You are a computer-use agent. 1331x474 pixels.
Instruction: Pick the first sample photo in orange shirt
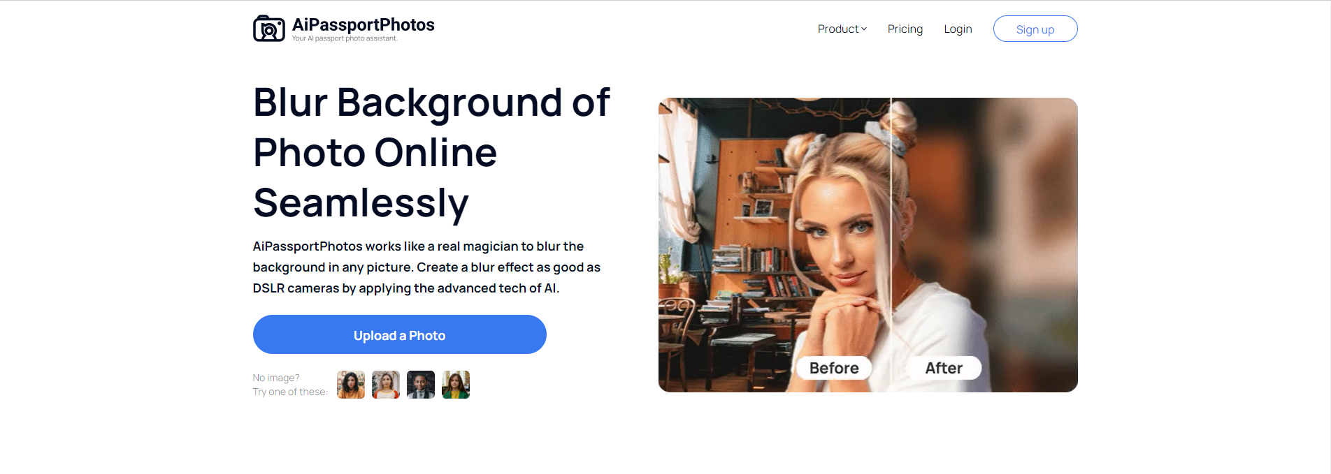point(351,385)
